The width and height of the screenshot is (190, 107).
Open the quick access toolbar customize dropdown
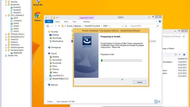(x=57, y=18)
